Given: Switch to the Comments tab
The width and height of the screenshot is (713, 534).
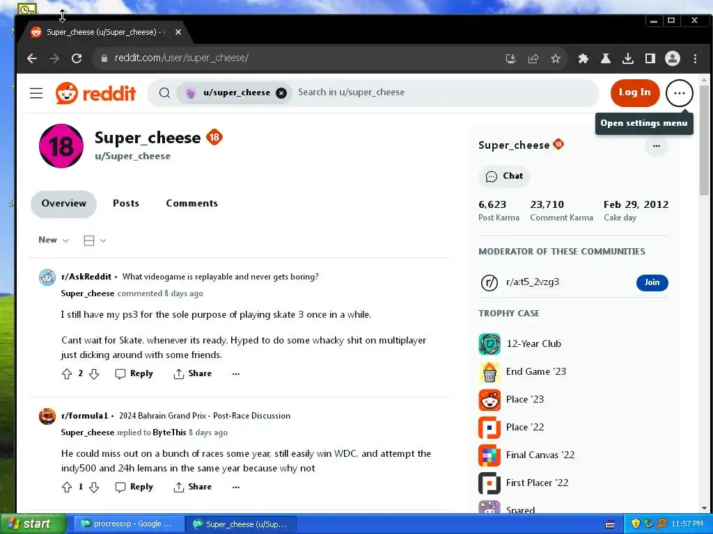Looking at the screenshot, I should coord(191,204).
